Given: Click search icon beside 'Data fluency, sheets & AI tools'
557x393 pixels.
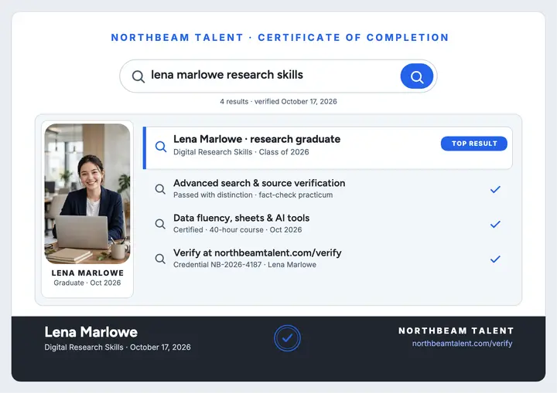Looking at the screenshot, I should [160, 224].
